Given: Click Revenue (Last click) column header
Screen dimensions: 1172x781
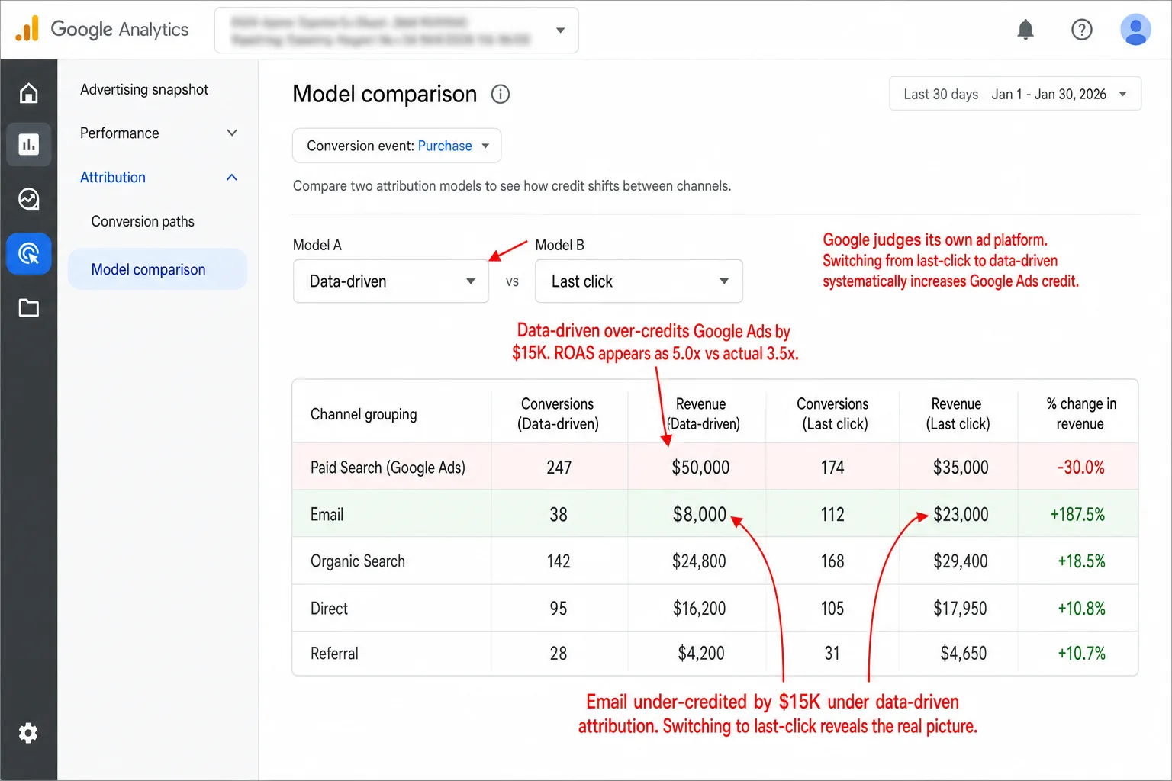Looking at the screenshot, I should tap(957, 414).
